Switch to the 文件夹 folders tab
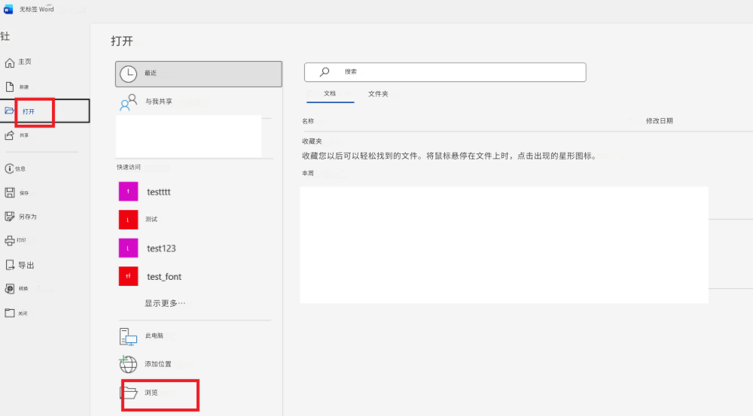This screenshot has width=753, height=416. (x=379, y=94)
